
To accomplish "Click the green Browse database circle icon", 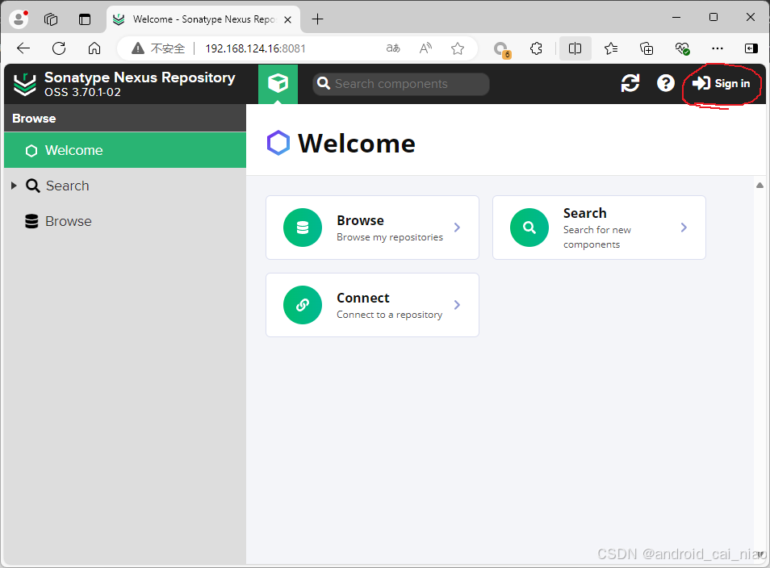I will pyautogui.click(x=303, y=228).
